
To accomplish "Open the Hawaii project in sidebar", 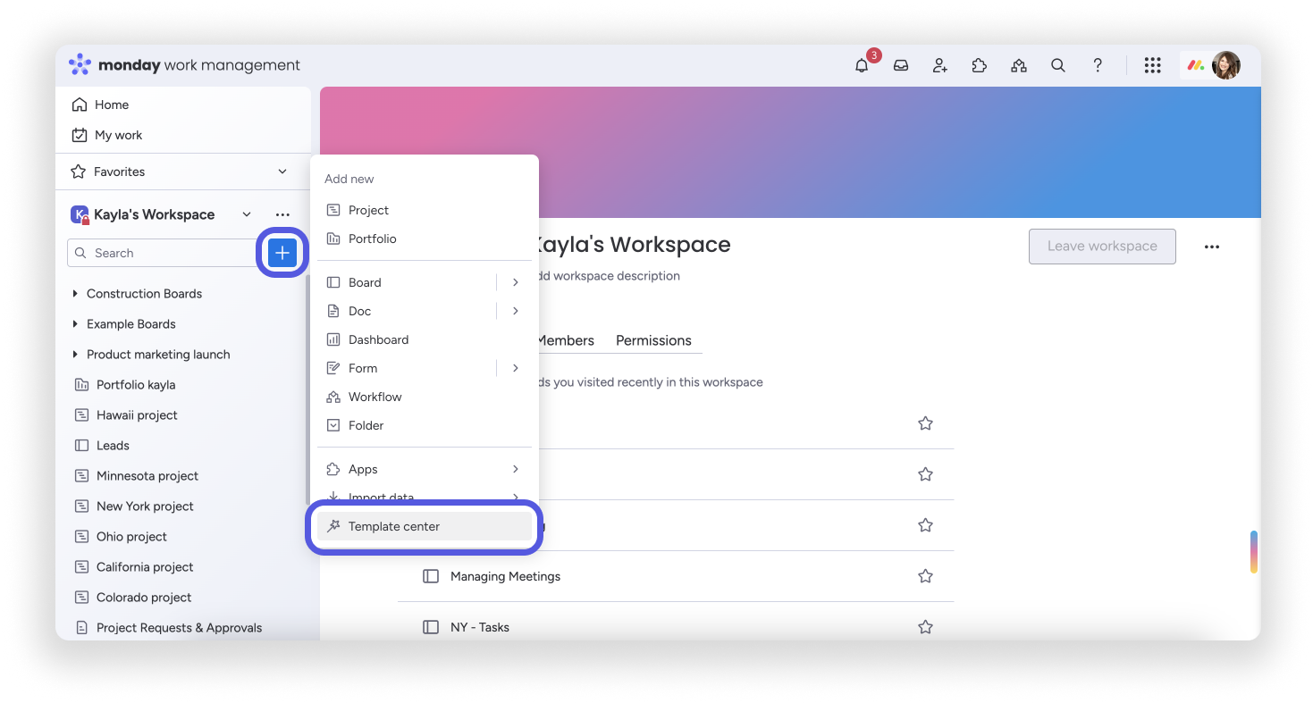I will [137, 415].
